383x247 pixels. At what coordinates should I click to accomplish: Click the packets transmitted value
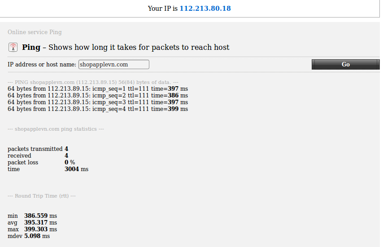tap(66, 149)
